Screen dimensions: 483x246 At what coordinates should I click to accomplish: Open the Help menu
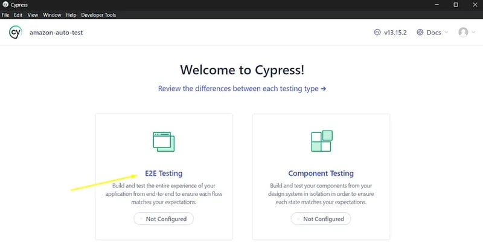tap(71, 15)
